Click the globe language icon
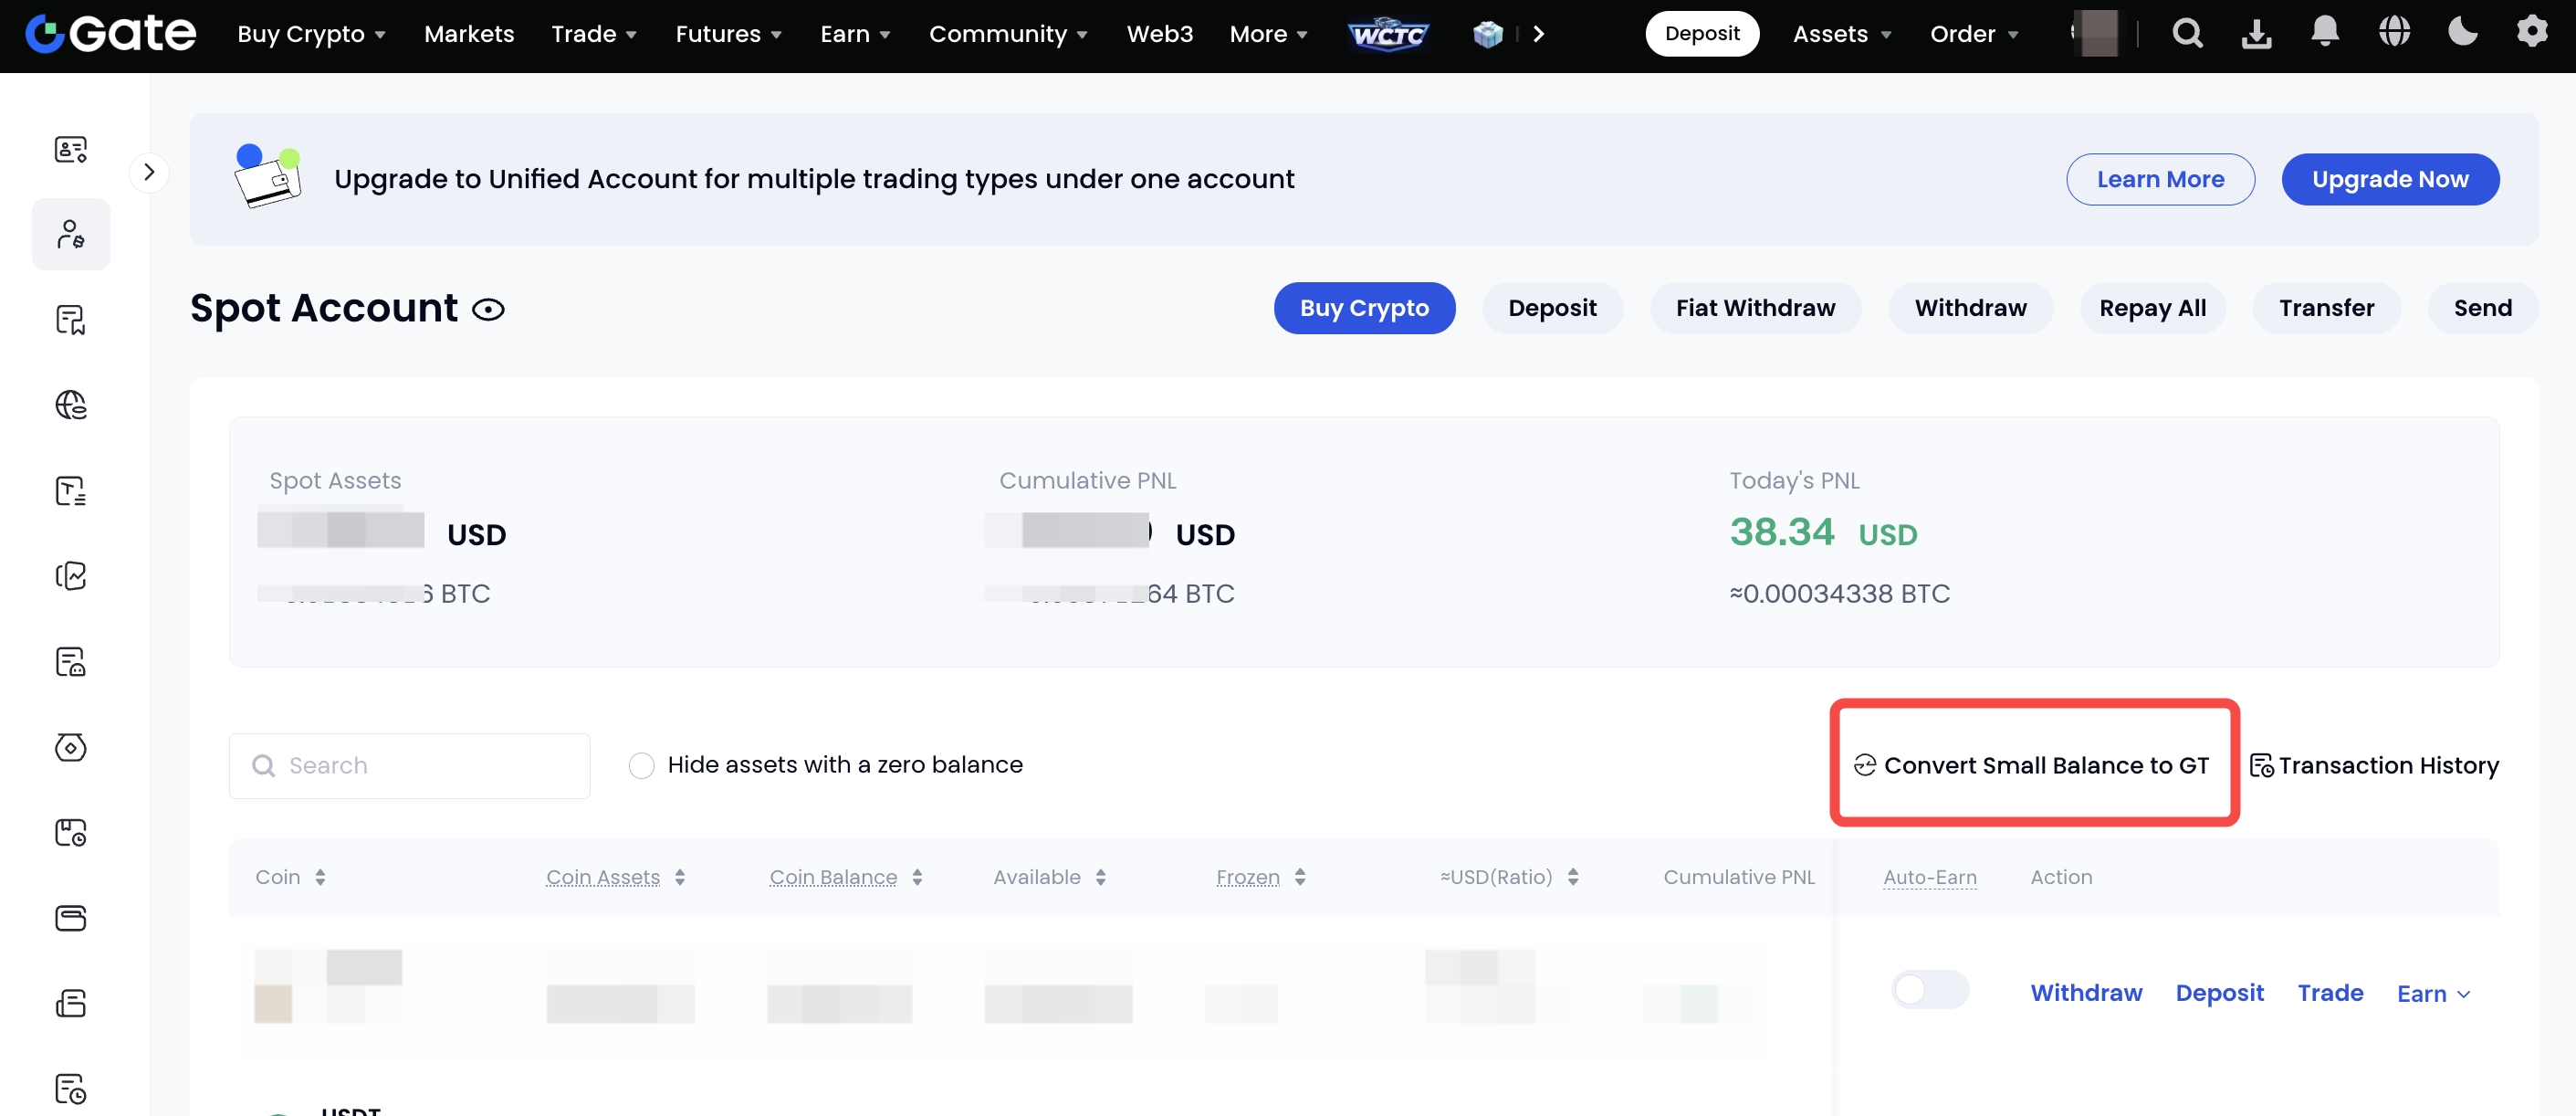The height and width of the screenshot is (1116, 2576). 2394,32
